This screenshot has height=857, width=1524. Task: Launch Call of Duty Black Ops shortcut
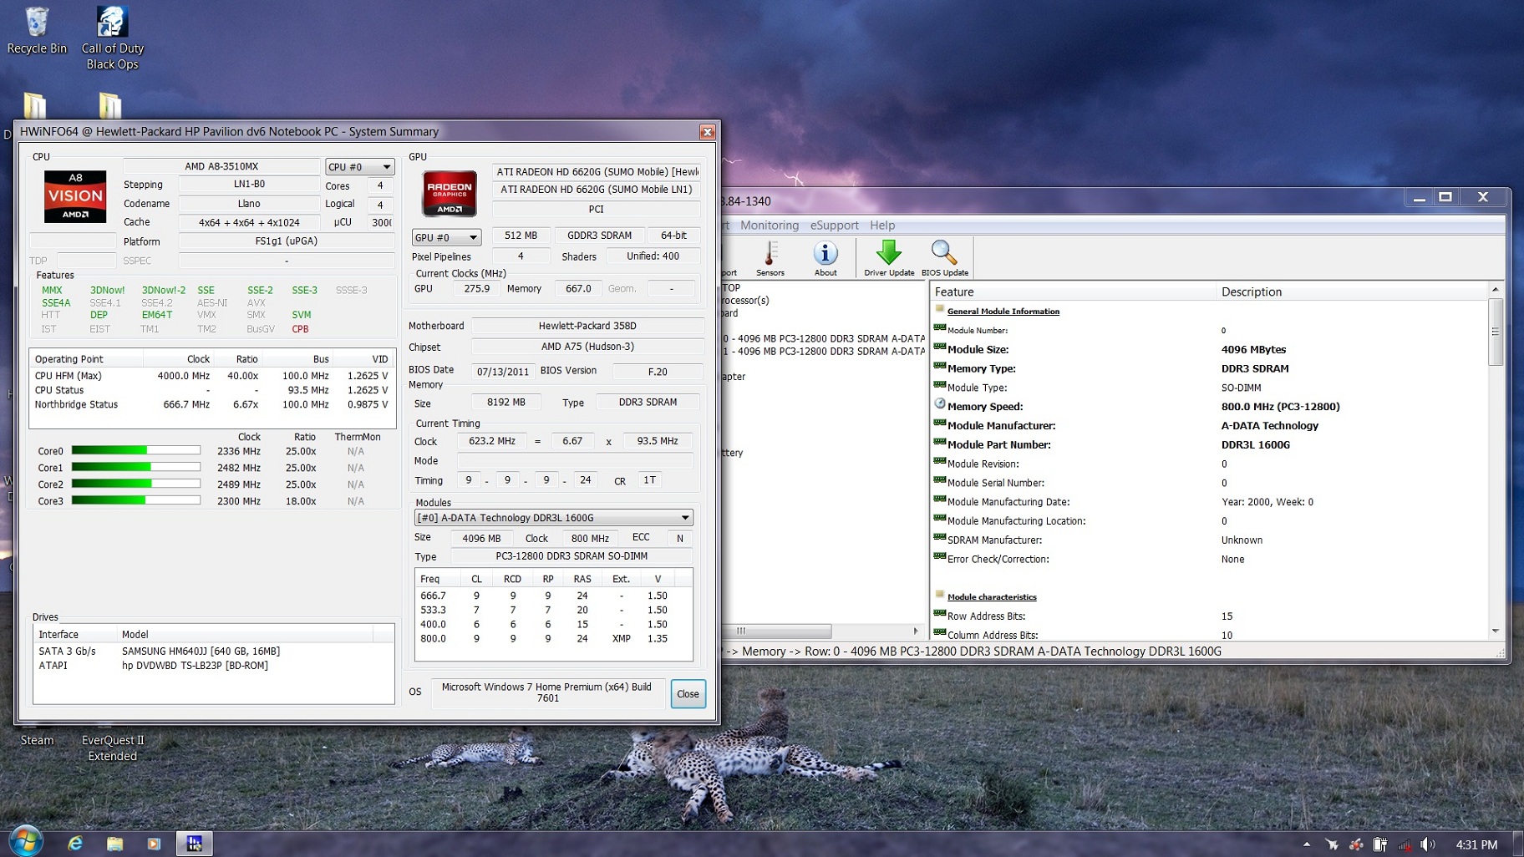point(112,38)
